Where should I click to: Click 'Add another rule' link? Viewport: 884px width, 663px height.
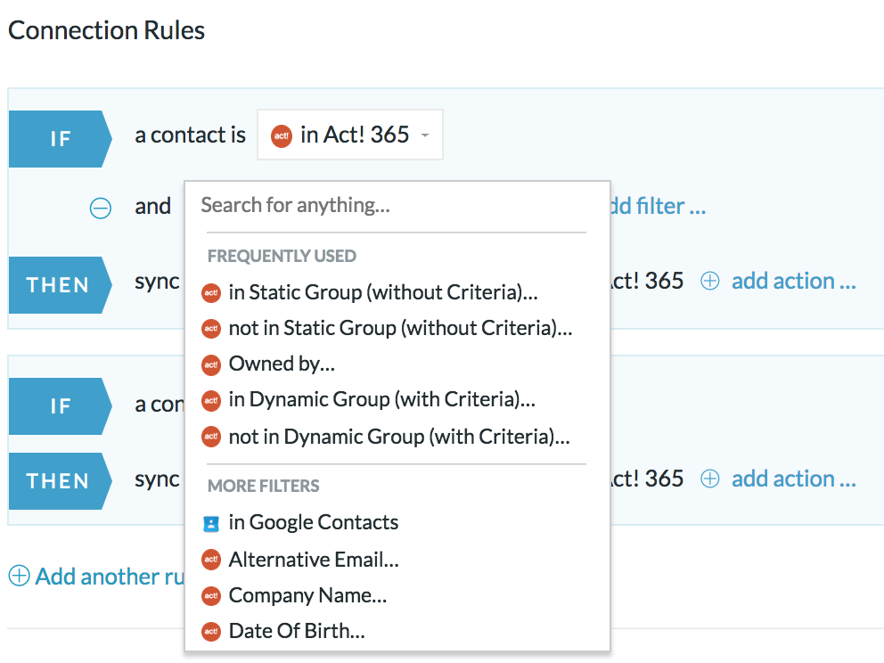pos(110,577)
